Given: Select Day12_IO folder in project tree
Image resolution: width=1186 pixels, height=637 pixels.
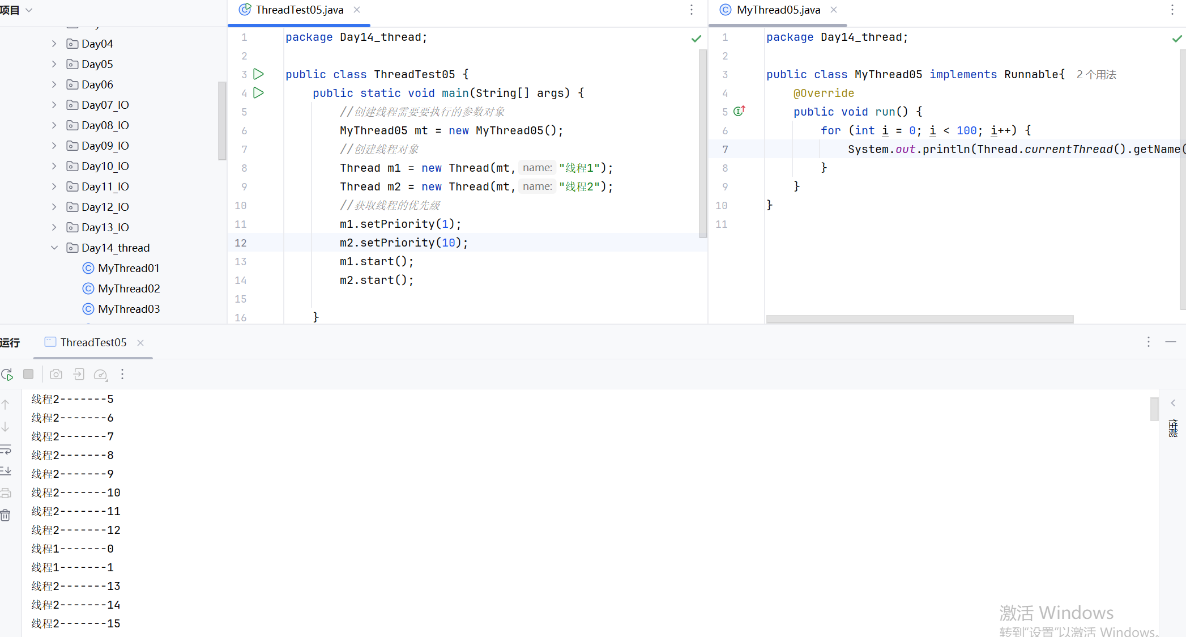Looking at the screenshot, I should tap(105, 207).
